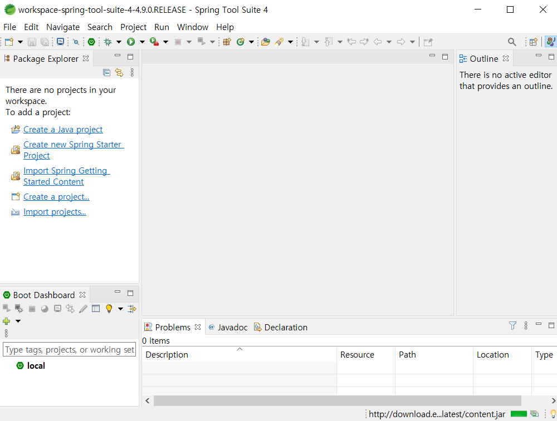Select the Boot Dashboard tab
557x421 pixels.
coord(43,295)
